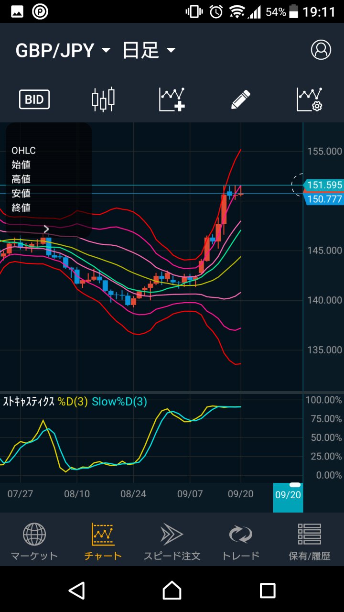Image resolution: width=344 pixels, height=612 pixels.
Task: Tap the circled P notification icon
Action: (x=40, y=12)
